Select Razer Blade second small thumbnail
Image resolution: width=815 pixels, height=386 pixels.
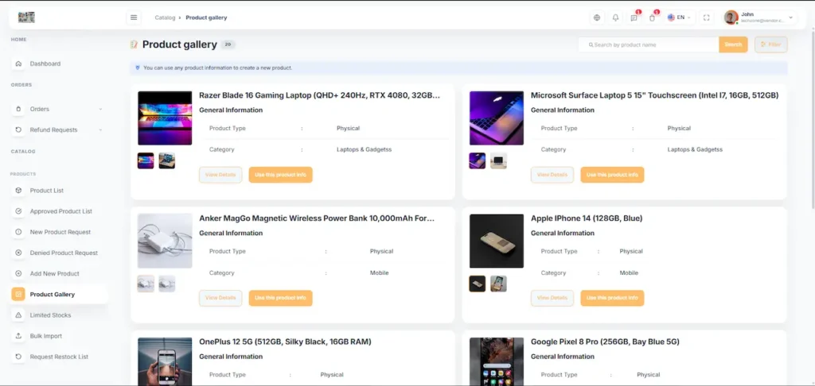167,160
